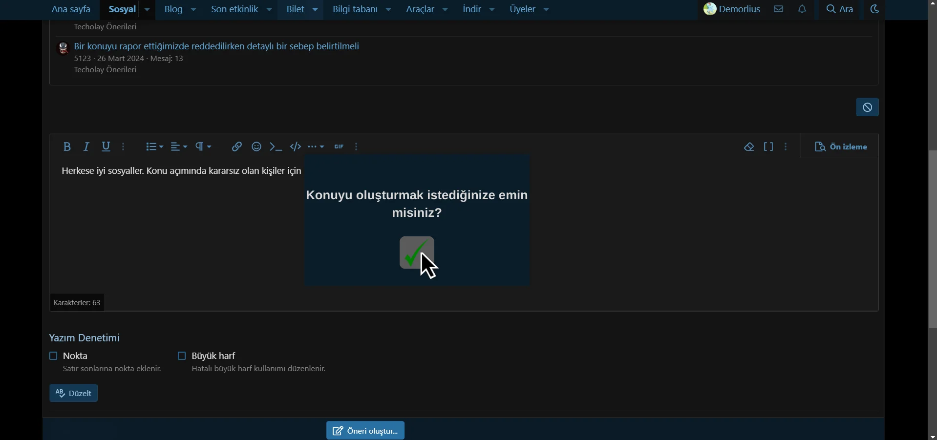Confirm topic creation with green checkmark
Screen dimensions: 937x440
(x=417, y=253)
